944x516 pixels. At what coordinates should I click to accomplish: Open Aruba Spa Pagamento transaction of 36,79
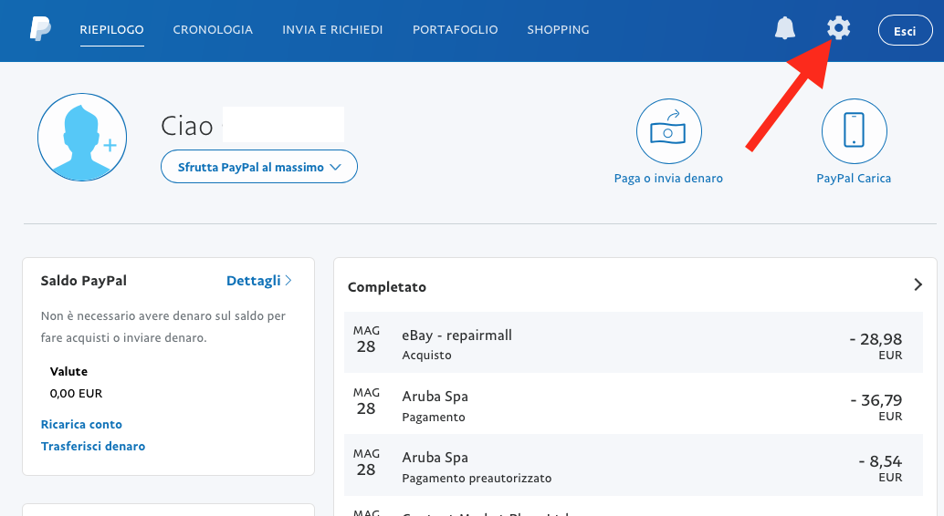634,404
